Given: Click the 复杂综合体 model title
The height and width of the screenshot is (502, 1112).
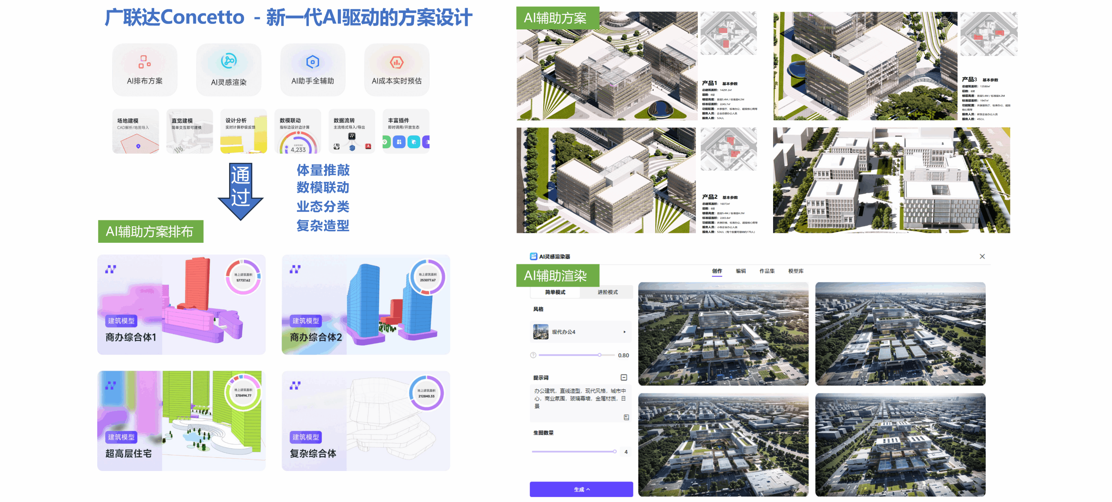Looking at the screenshot, I should (x=313, y=453).
